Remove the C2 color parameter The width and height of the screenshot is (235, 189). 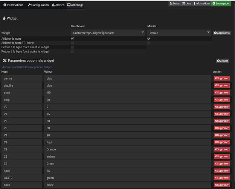point(222,149)
